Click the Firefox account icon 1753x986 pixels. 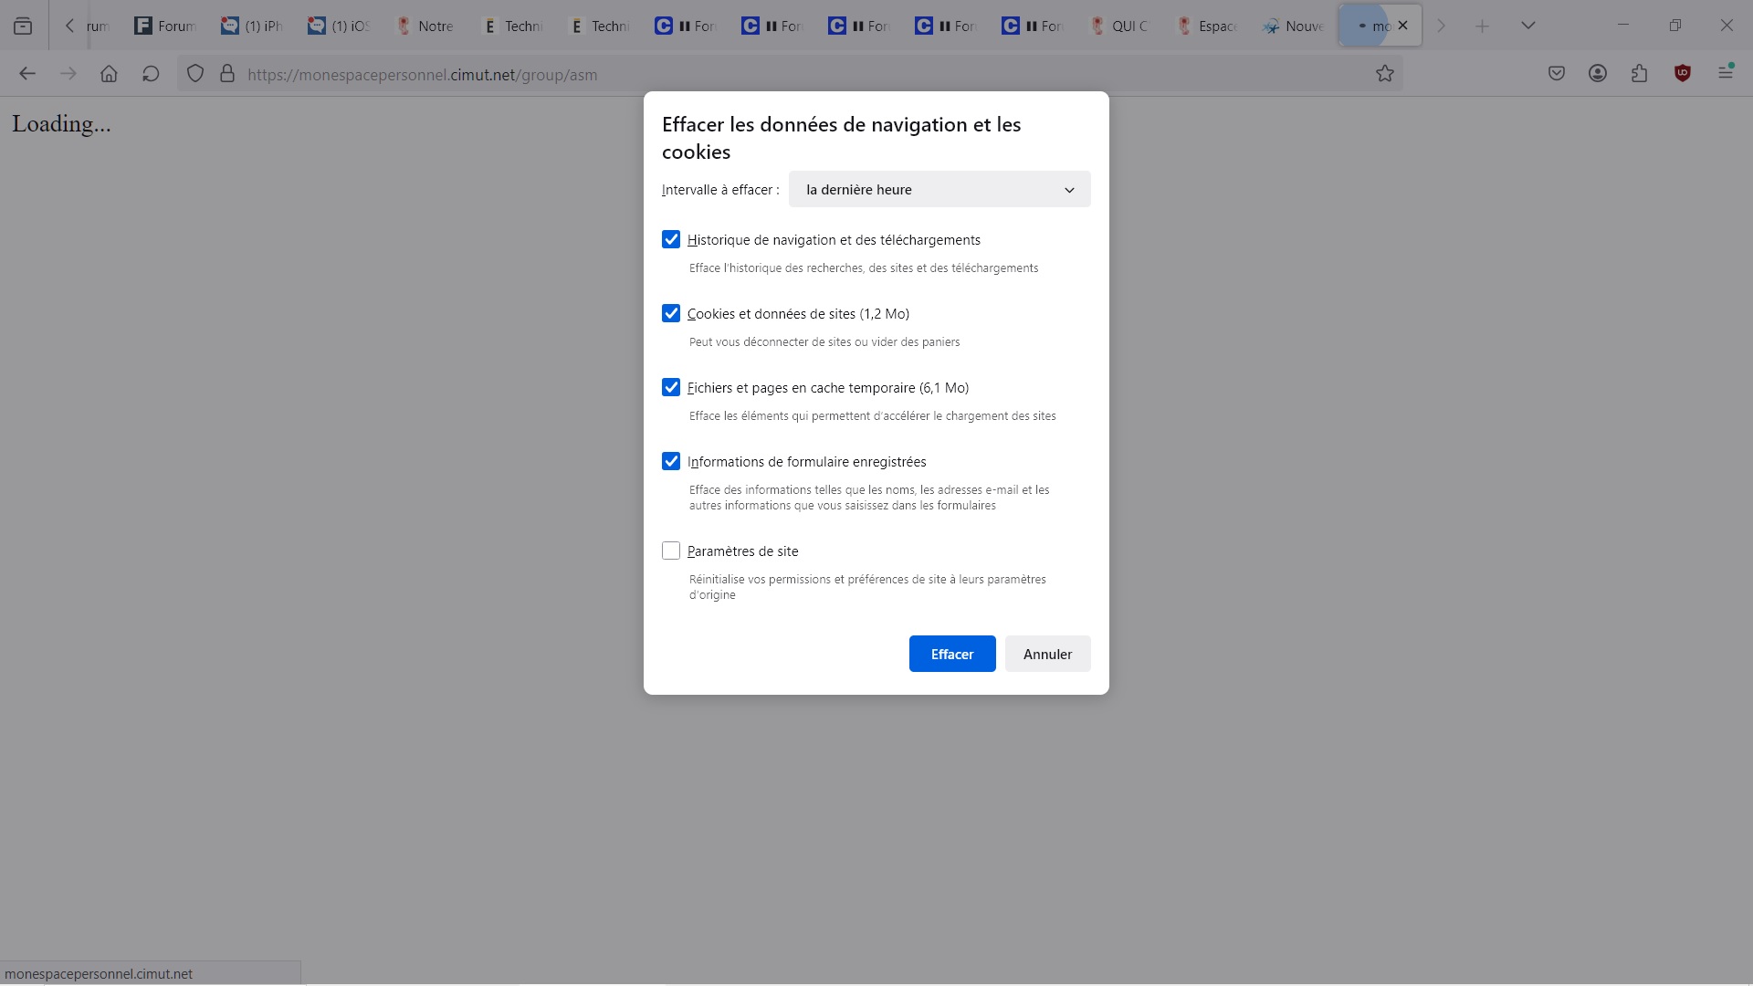1598,74
